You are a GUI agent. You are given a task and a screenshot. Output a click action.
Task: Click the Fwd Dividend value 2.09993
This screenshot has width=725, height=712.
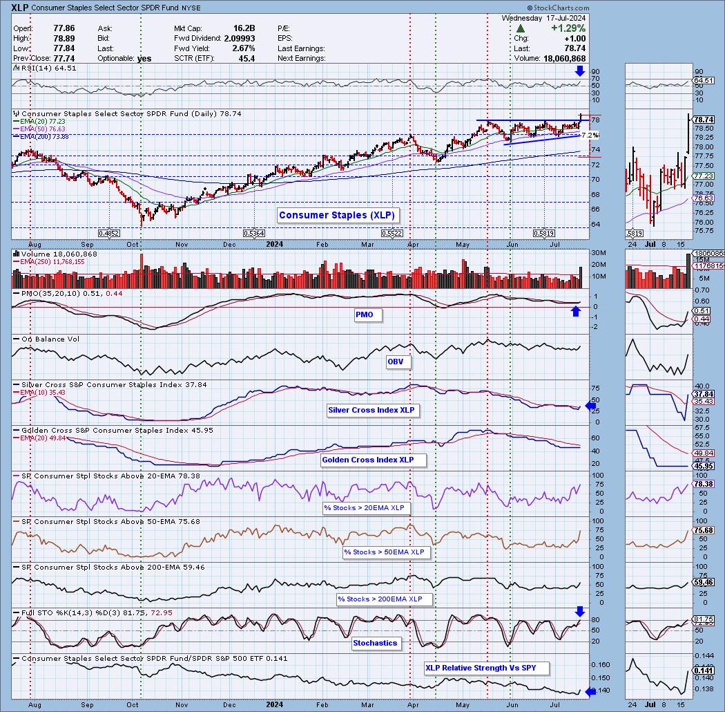[x=240, y=39]
